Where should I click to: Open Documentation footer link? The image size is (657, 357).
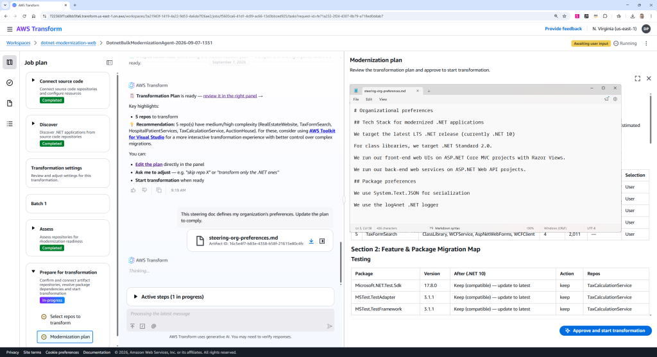click(x=97, y=353)
